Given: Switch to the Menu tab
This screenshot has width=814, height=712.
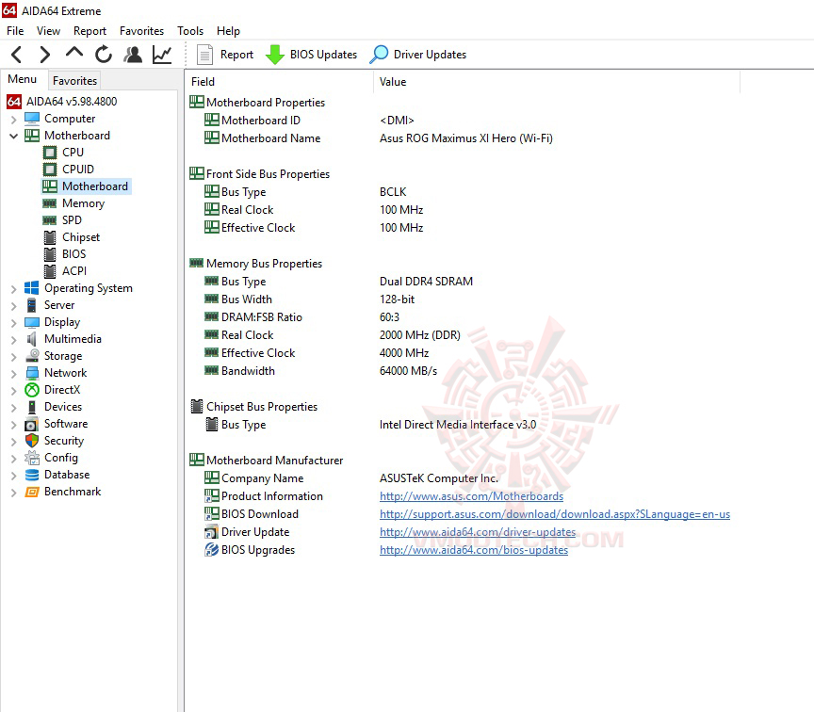Looking at the screenshot, I should (x=23, y=79).
